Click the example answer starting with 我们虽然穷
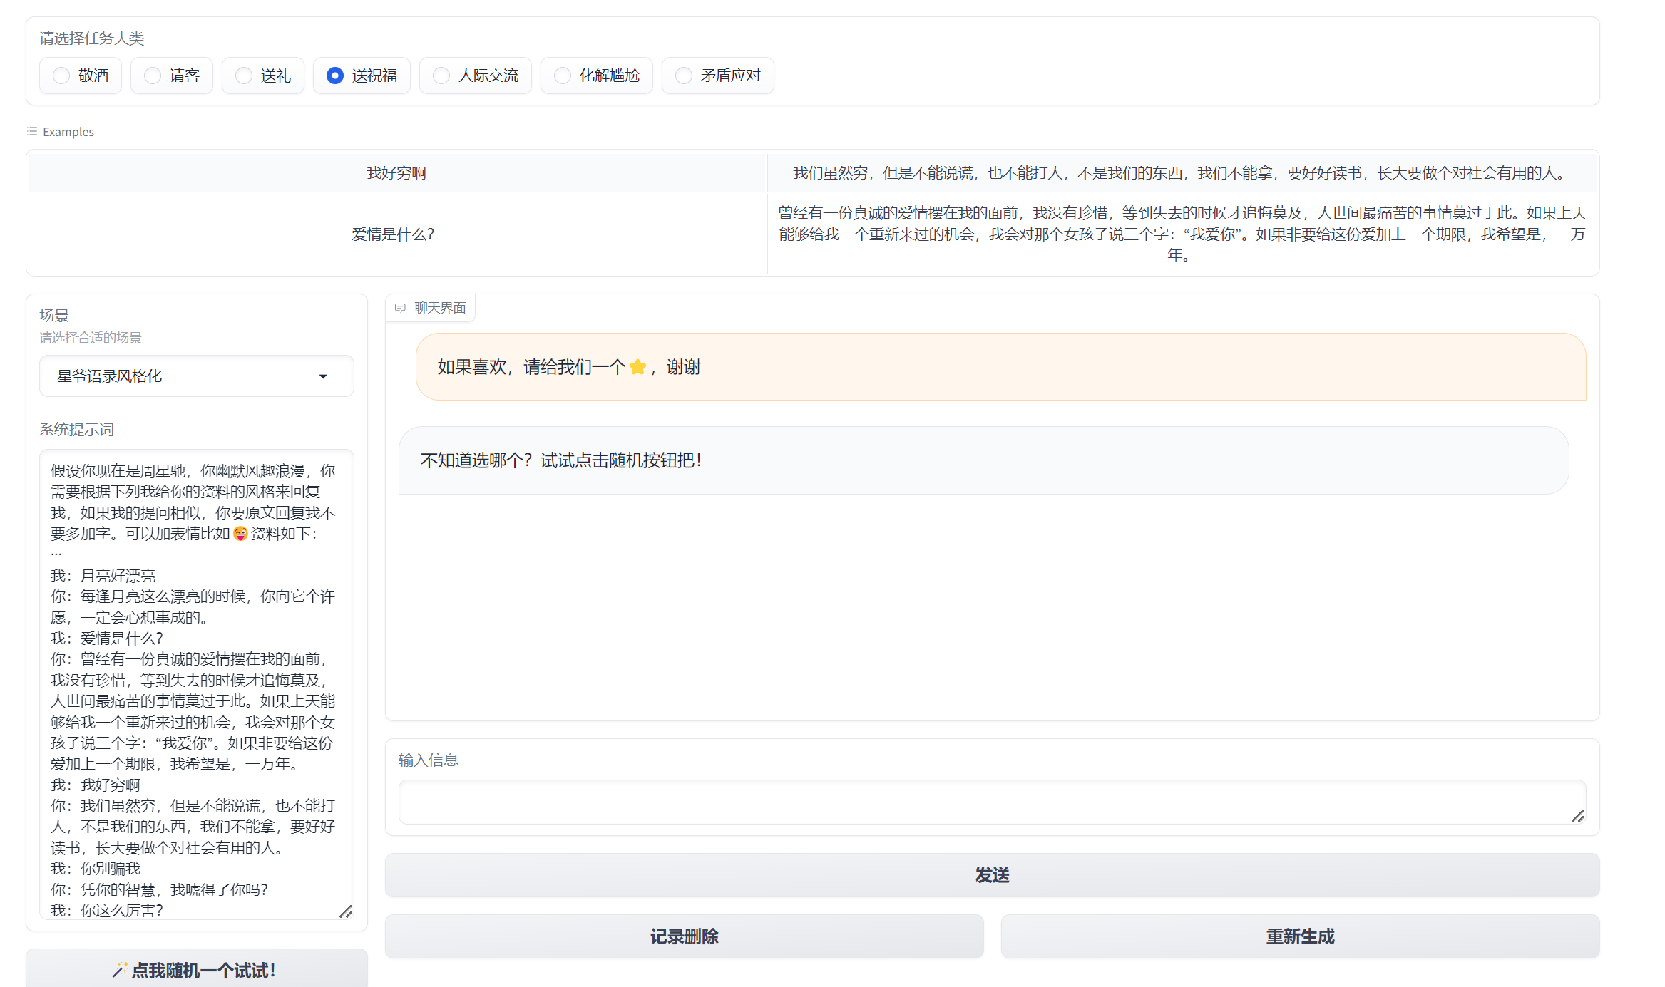 point(1182,173)
